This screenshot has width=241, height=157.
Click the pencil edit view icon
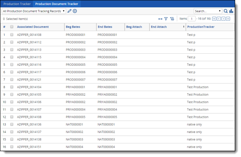click(x=70, y=11)
